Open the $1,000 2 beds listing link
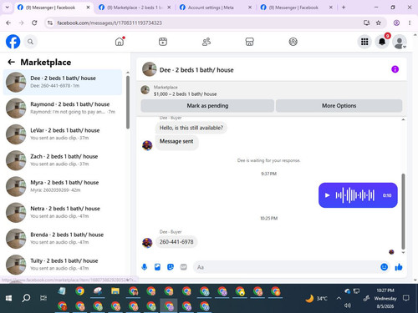The height and width of the screenshot is (313, 418). (185, 94)
